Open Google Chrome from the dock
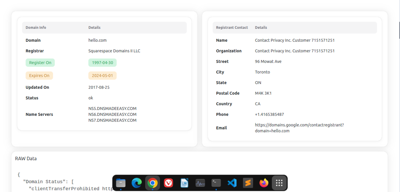The height and width of the screenshot is (192, 400). pyautogui.click(x=152, y=183)
